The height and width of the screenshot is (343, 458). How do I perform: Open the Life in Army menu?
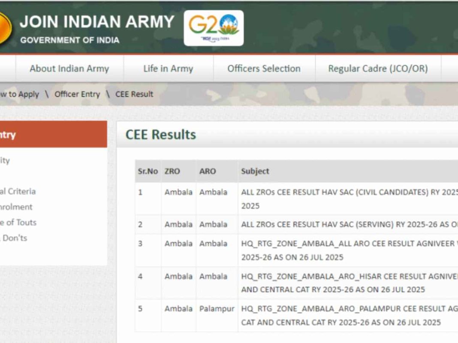pyautogui.click(x=168, y=68)
